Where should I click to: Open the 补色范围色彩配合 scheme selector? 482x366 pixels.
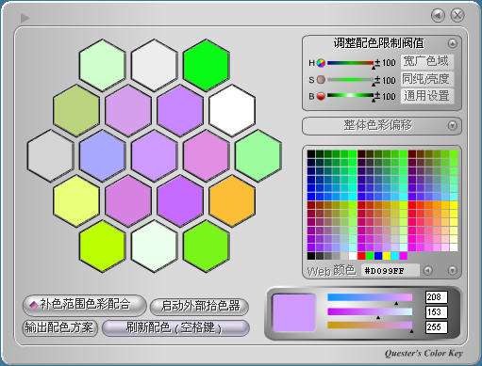(x=84, y=304)
